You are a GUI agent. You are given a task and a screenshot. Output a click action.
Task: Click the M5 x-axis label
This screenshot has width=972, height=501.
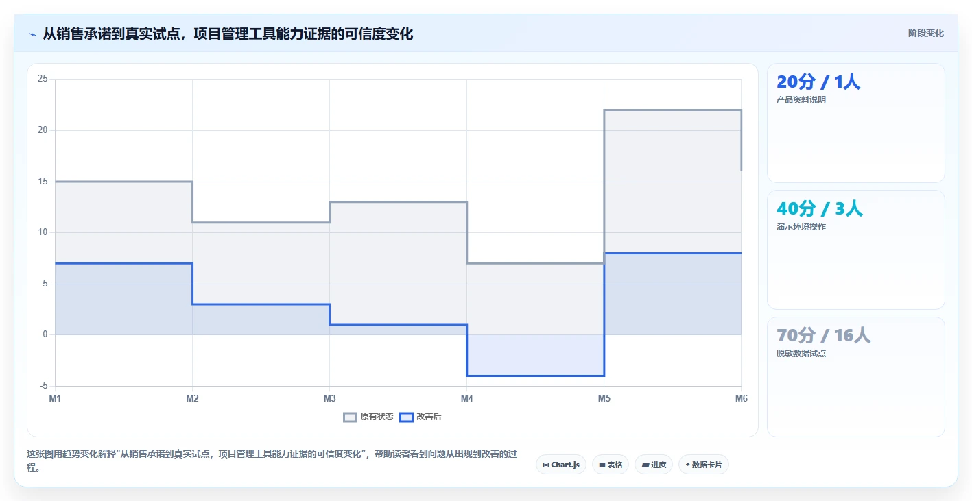tap(604, 398)
